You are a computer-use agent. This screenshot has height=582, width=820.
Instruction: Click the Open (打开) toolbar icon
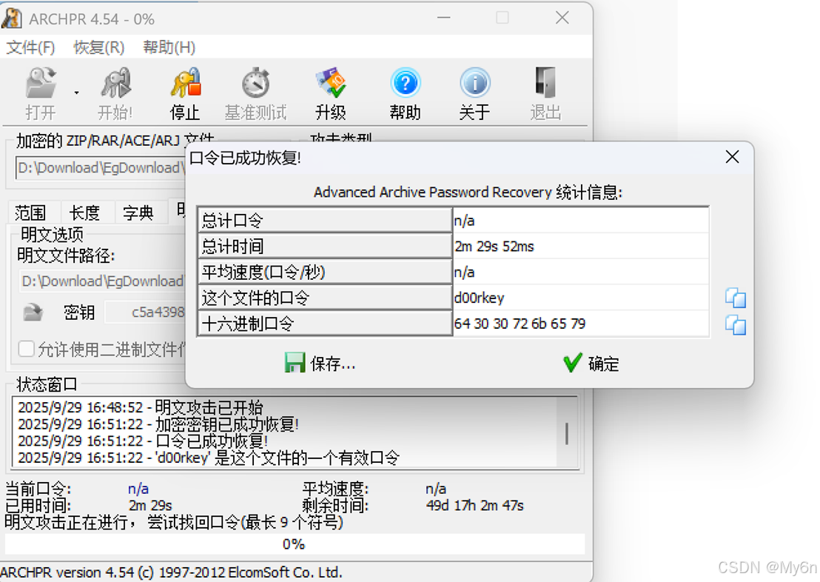(41, 84)
